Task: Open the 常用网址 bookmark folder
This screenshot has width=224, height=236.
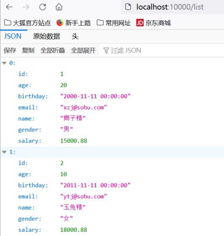Action: (114, 23)
